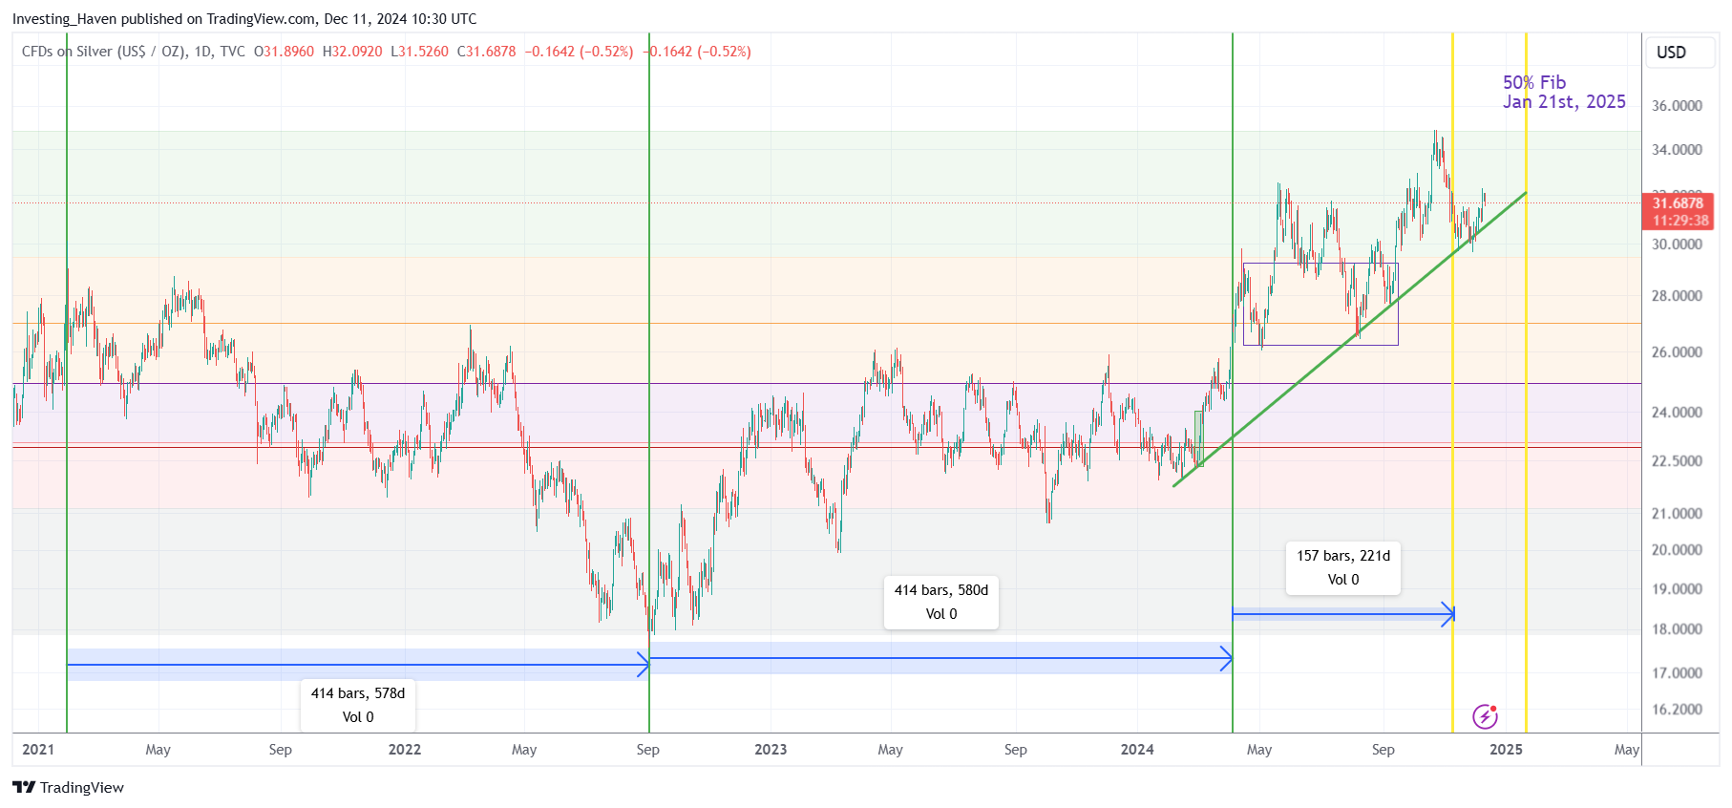The width and height of the screenshot is (1732, 808).
Task: Click the 26.0000 price axis label
Action: [x=1677, y=352]
